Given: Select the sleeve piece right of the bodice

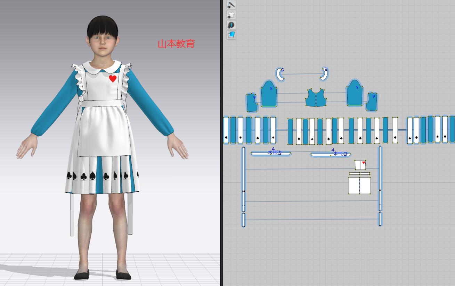Looking at the screenshot, I should point(355,93).
